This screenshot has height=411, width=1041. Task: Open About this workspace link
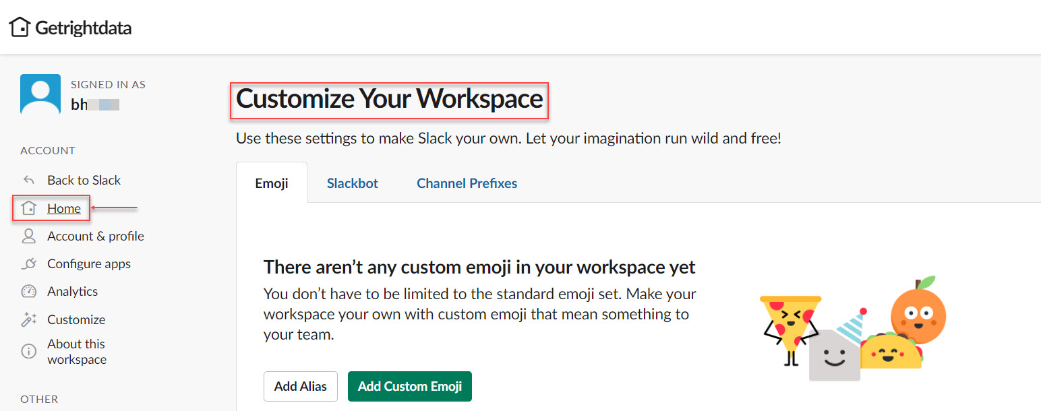pyautogui.click(x=77, y=351)
